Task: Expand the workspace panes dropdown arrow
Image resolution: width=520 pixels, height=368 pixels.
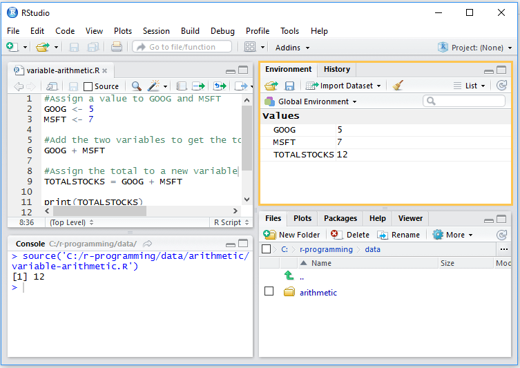Action: tap(262, 48)
